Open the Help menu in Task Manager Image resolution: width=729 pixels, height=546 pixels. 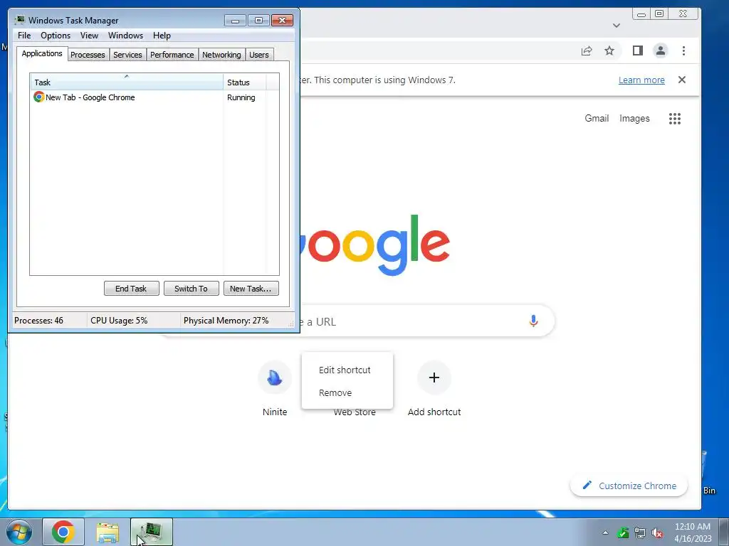(162, 36)
